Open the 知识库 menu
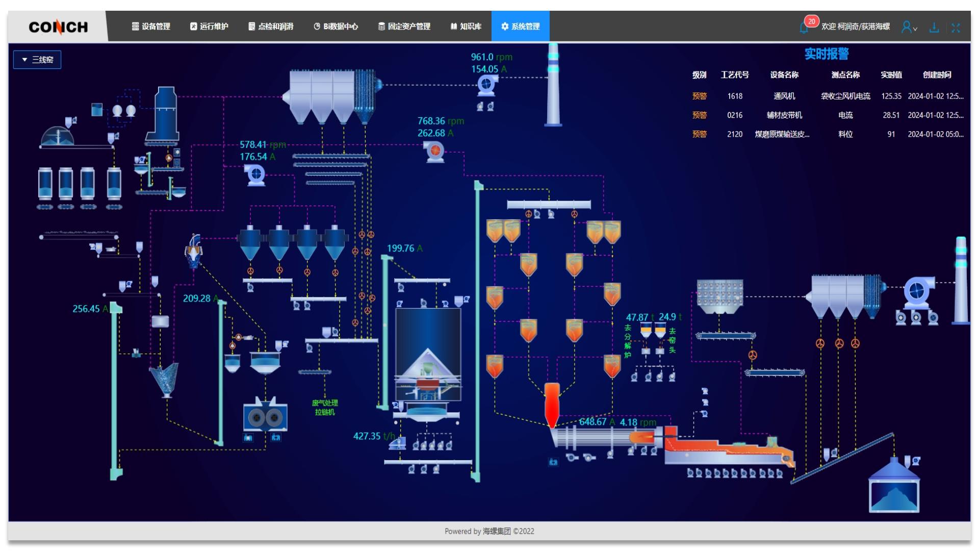The height and width of the screenshot is (551, 979). [x=466, y=27]
